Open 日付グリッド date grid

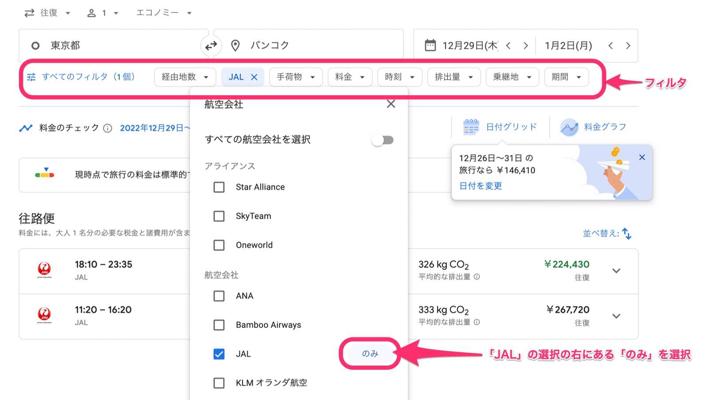pyautogui.click(x=511, y=127)
